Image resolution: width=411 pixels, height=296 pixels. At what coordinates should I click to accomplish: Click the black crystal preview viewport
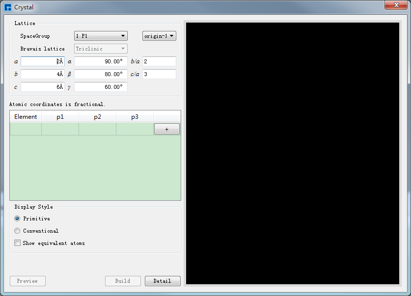(292, 153)
